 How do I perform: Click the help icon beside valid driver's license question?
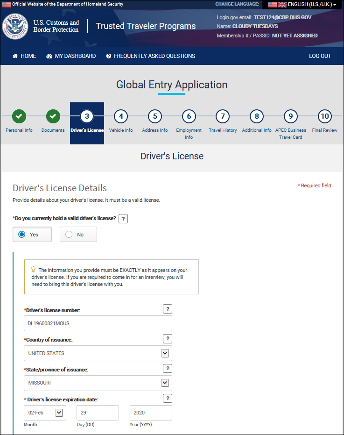(x=123, y=218)
